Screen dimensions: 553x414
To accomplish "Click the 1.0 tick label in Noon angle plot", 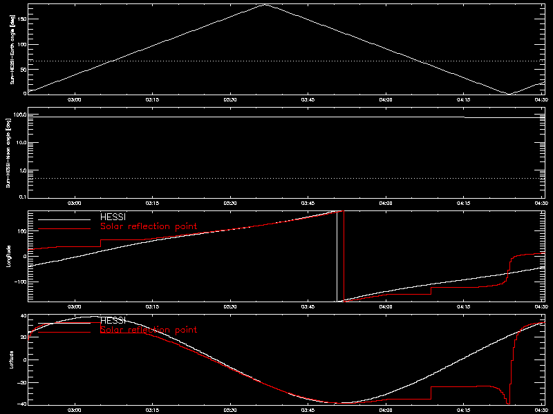I will coord(24,170).
